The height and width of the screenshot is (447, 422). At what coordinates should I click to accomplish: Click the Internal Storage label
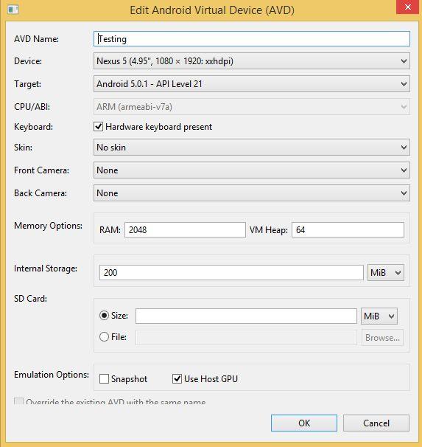click(x=46, y=268)
